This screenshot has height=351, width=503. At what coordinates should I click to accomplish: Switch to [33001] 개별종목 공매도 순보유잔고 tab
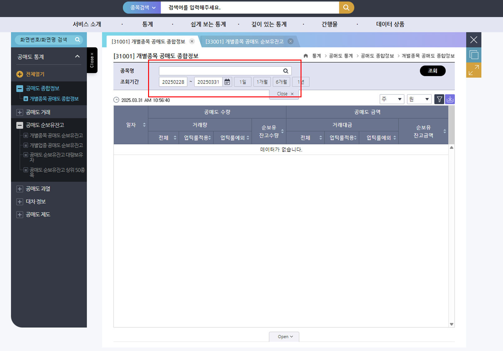click(244, 41)
